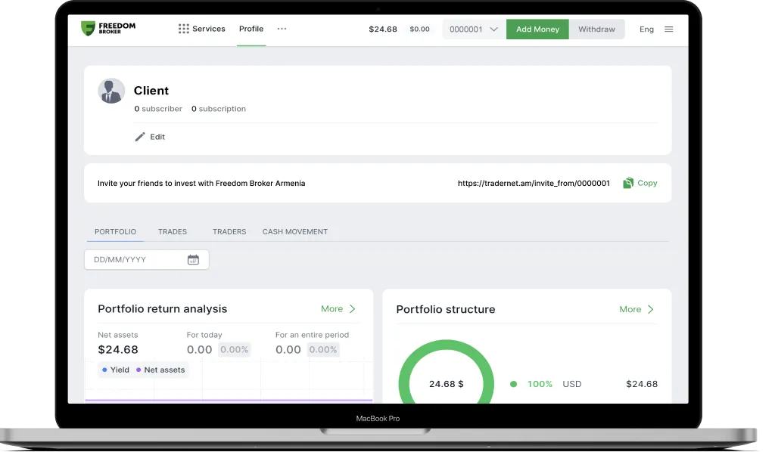Click the Freedom Broker logo
This screenshot has width=775, height=452.
pyautogui.click(x=108, y=29)
